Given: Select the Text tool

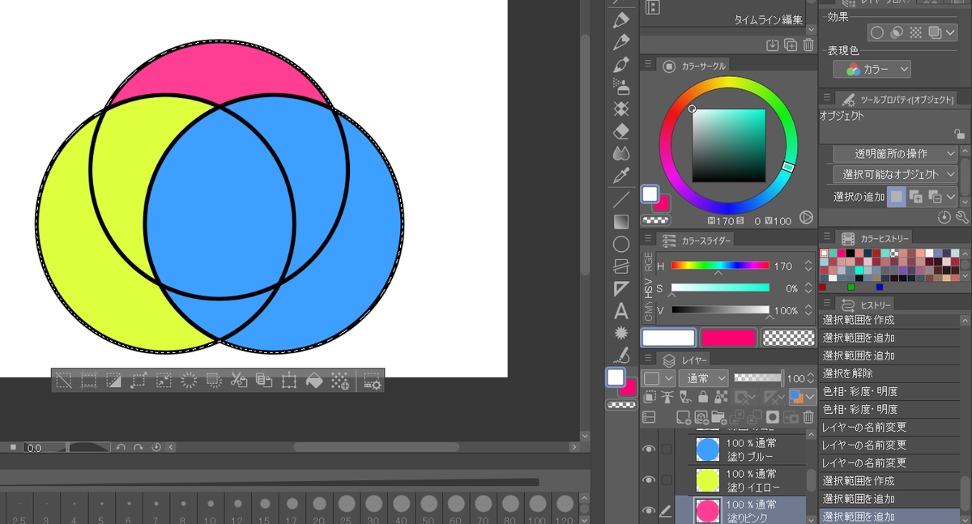Looking at the screenshot, I should coord(621,310).
